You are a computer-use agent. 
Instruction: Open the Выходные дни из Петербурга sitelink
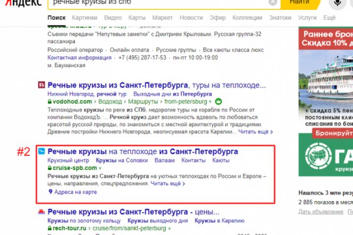[173, 94]
